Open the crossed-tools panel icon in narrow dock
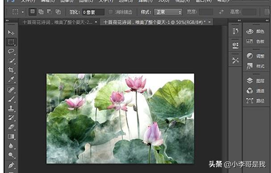Screen dimensions: 271x173 tap(235, 60)
